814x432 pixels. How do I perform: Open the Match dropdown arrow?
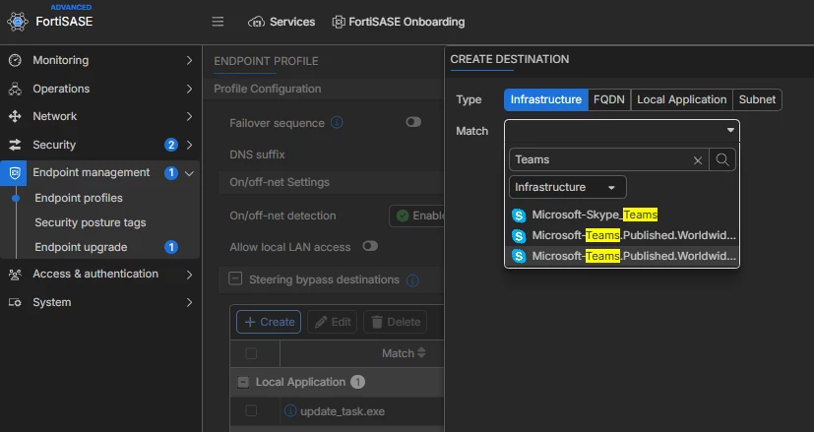point(730,130)
